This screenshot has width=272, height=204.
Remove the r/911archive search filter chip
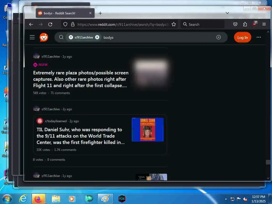97,37
